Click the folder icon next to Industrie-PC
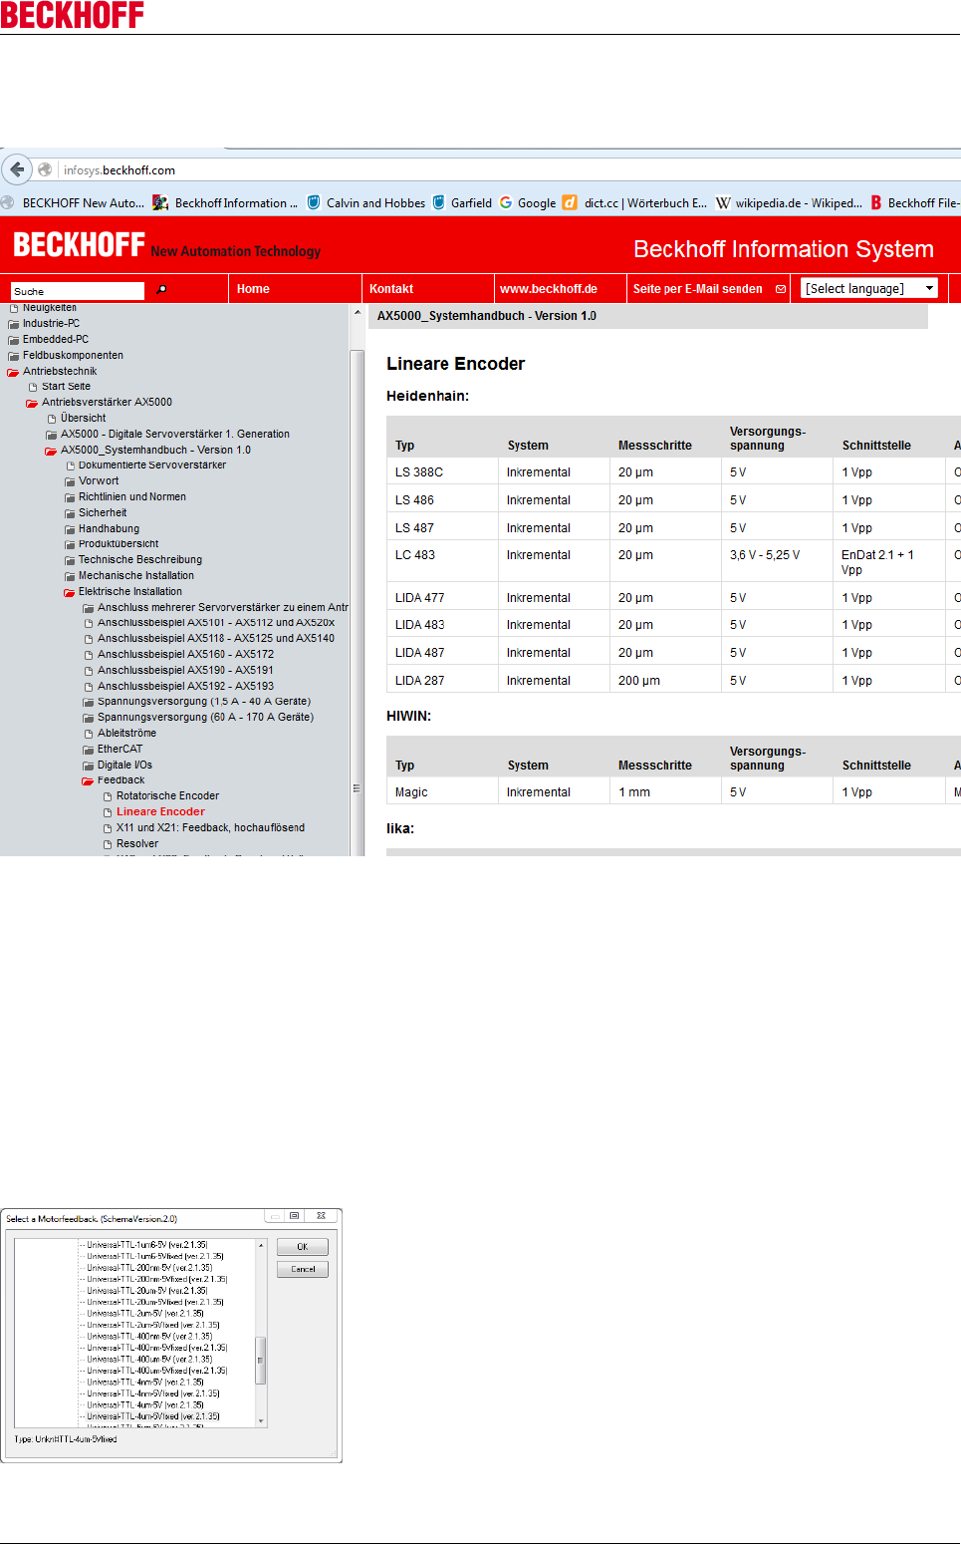Viewport: 961px width, 1544px height. [14, 324]
